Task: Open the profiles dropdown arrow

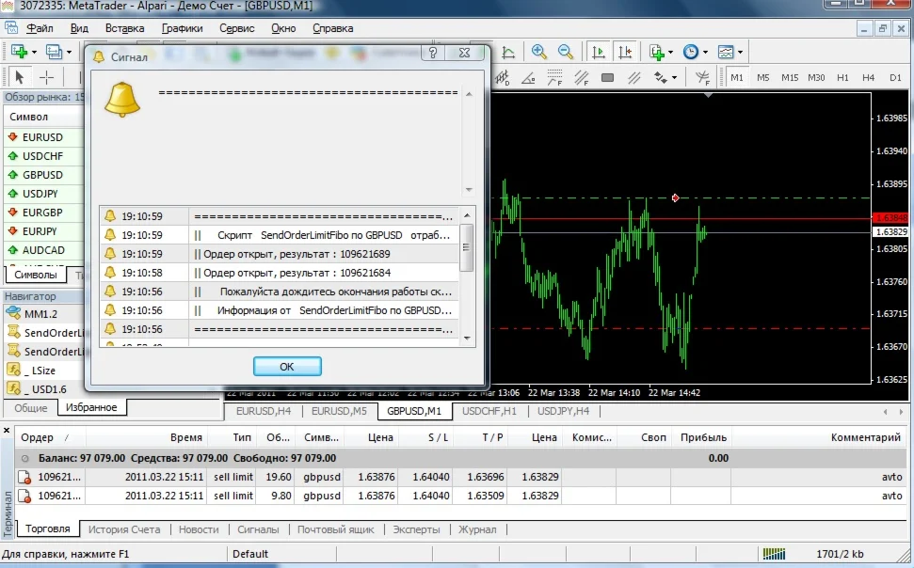Action: pos(69,53)
